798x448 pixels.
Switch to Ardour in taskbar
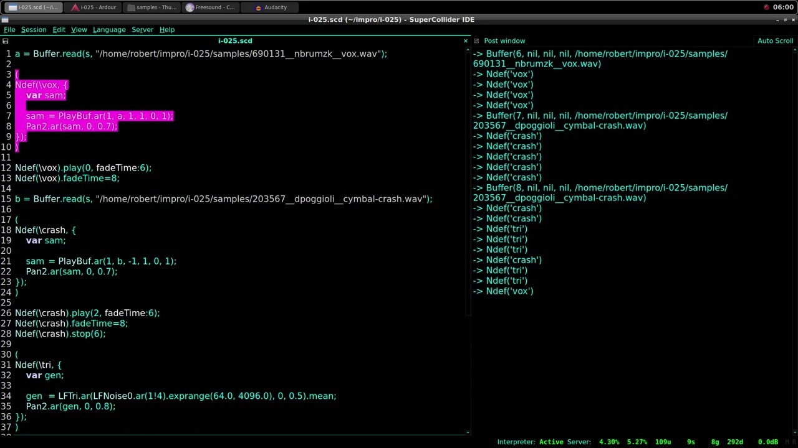(x=93, y=7)
